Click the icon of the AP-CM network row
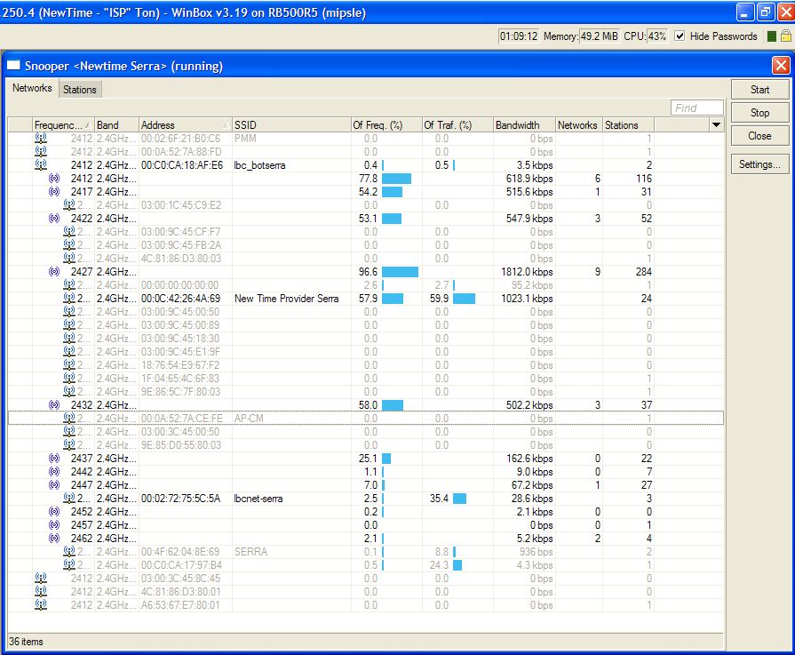Viewport: 795px width, 655px height. pyautogui.click(x=69, y=418)
